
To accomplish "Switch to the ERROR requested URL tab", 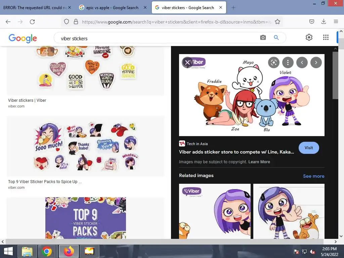I will pos(35,7).
